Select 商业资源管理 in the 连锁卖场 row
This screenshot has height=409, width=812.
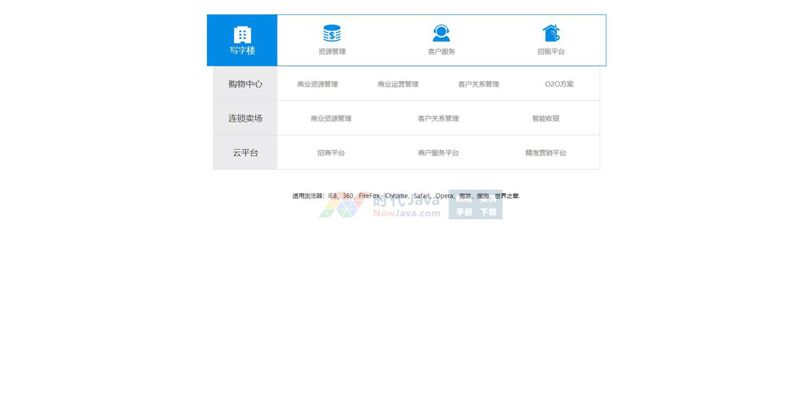330,118
